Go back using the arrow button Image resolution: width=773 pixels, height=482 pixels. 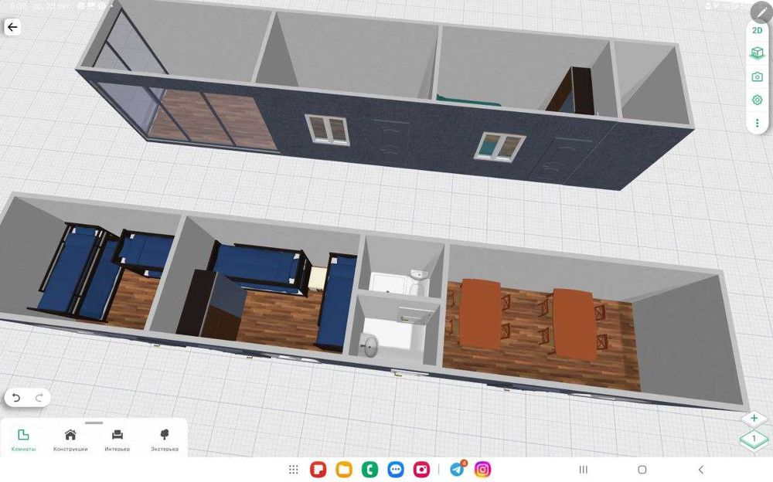pos(12,27)
